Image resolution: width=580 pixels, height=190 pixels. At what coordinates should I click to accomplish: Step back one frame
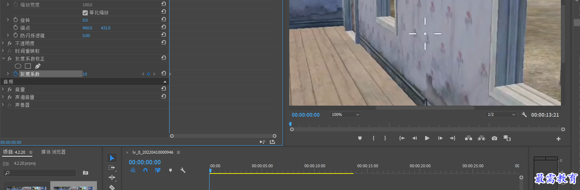click(414, 138)
